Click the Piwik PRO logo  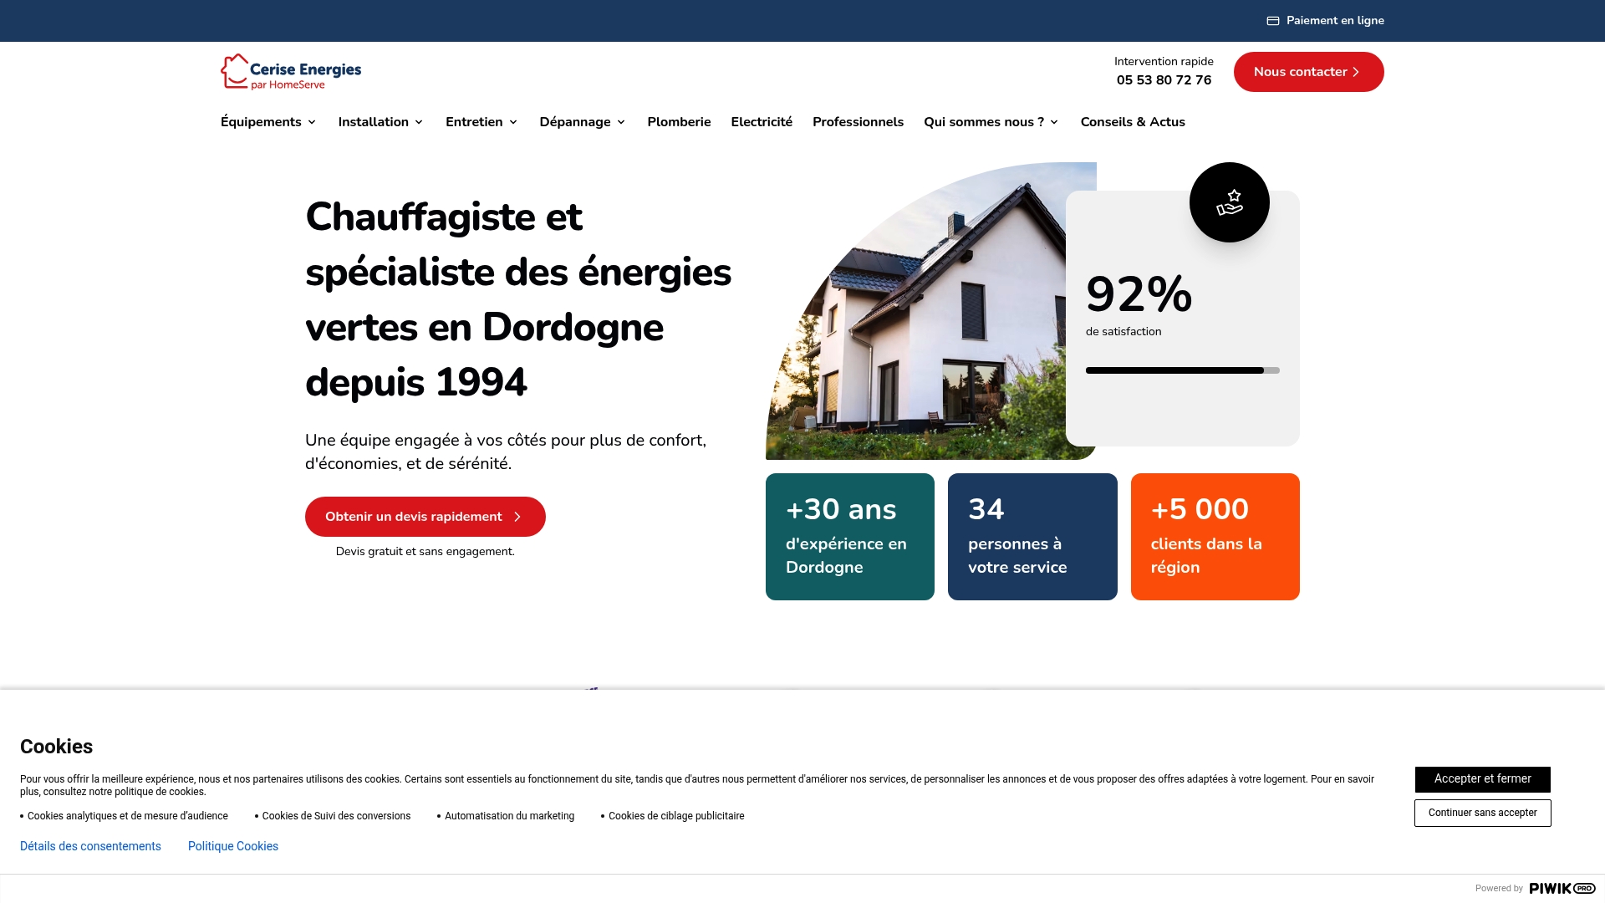pyautogui.click(x=1562, y=888)
